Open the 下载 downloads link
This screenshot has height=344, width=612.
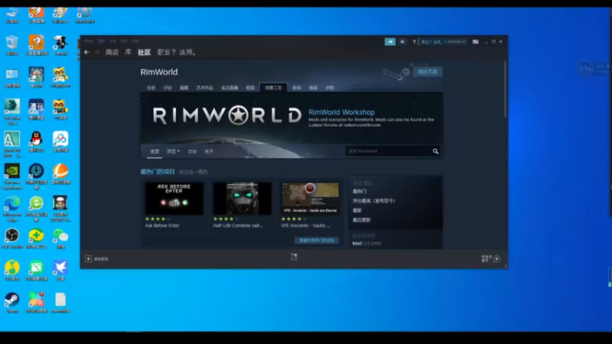click(x=294, y=256)
